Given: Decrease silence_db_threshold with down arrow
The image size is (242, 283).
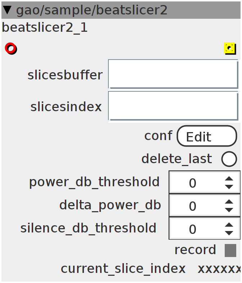Looking at the screenshot, I should coord(229,233).
